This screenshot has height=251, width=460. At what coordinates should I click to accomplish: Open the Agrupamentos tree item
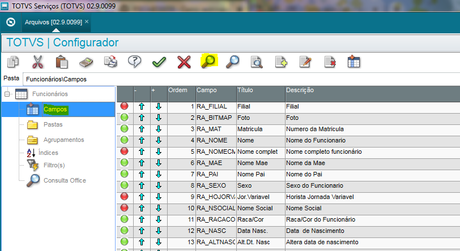pos(63,140)
